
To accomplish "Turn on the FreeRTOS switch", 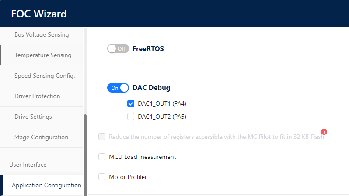I will 118,48.
